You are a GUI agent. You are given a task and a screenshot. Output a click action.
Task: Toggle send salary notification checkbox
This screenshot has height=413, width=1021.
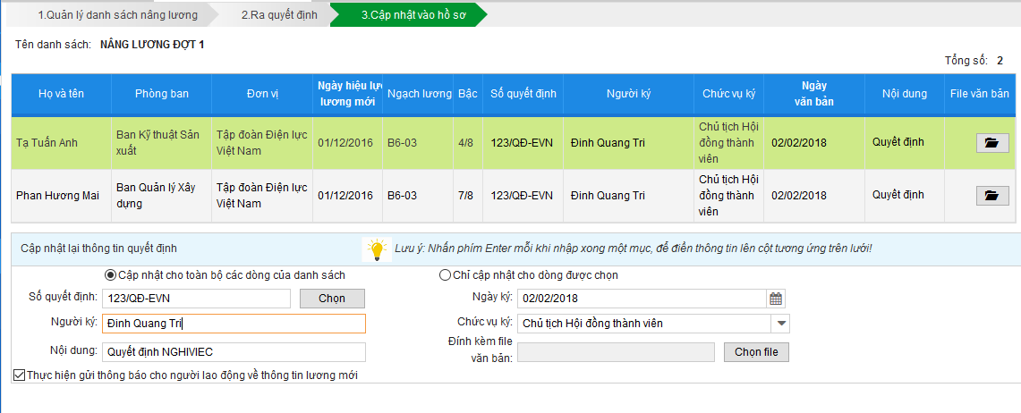click(20, 375)
